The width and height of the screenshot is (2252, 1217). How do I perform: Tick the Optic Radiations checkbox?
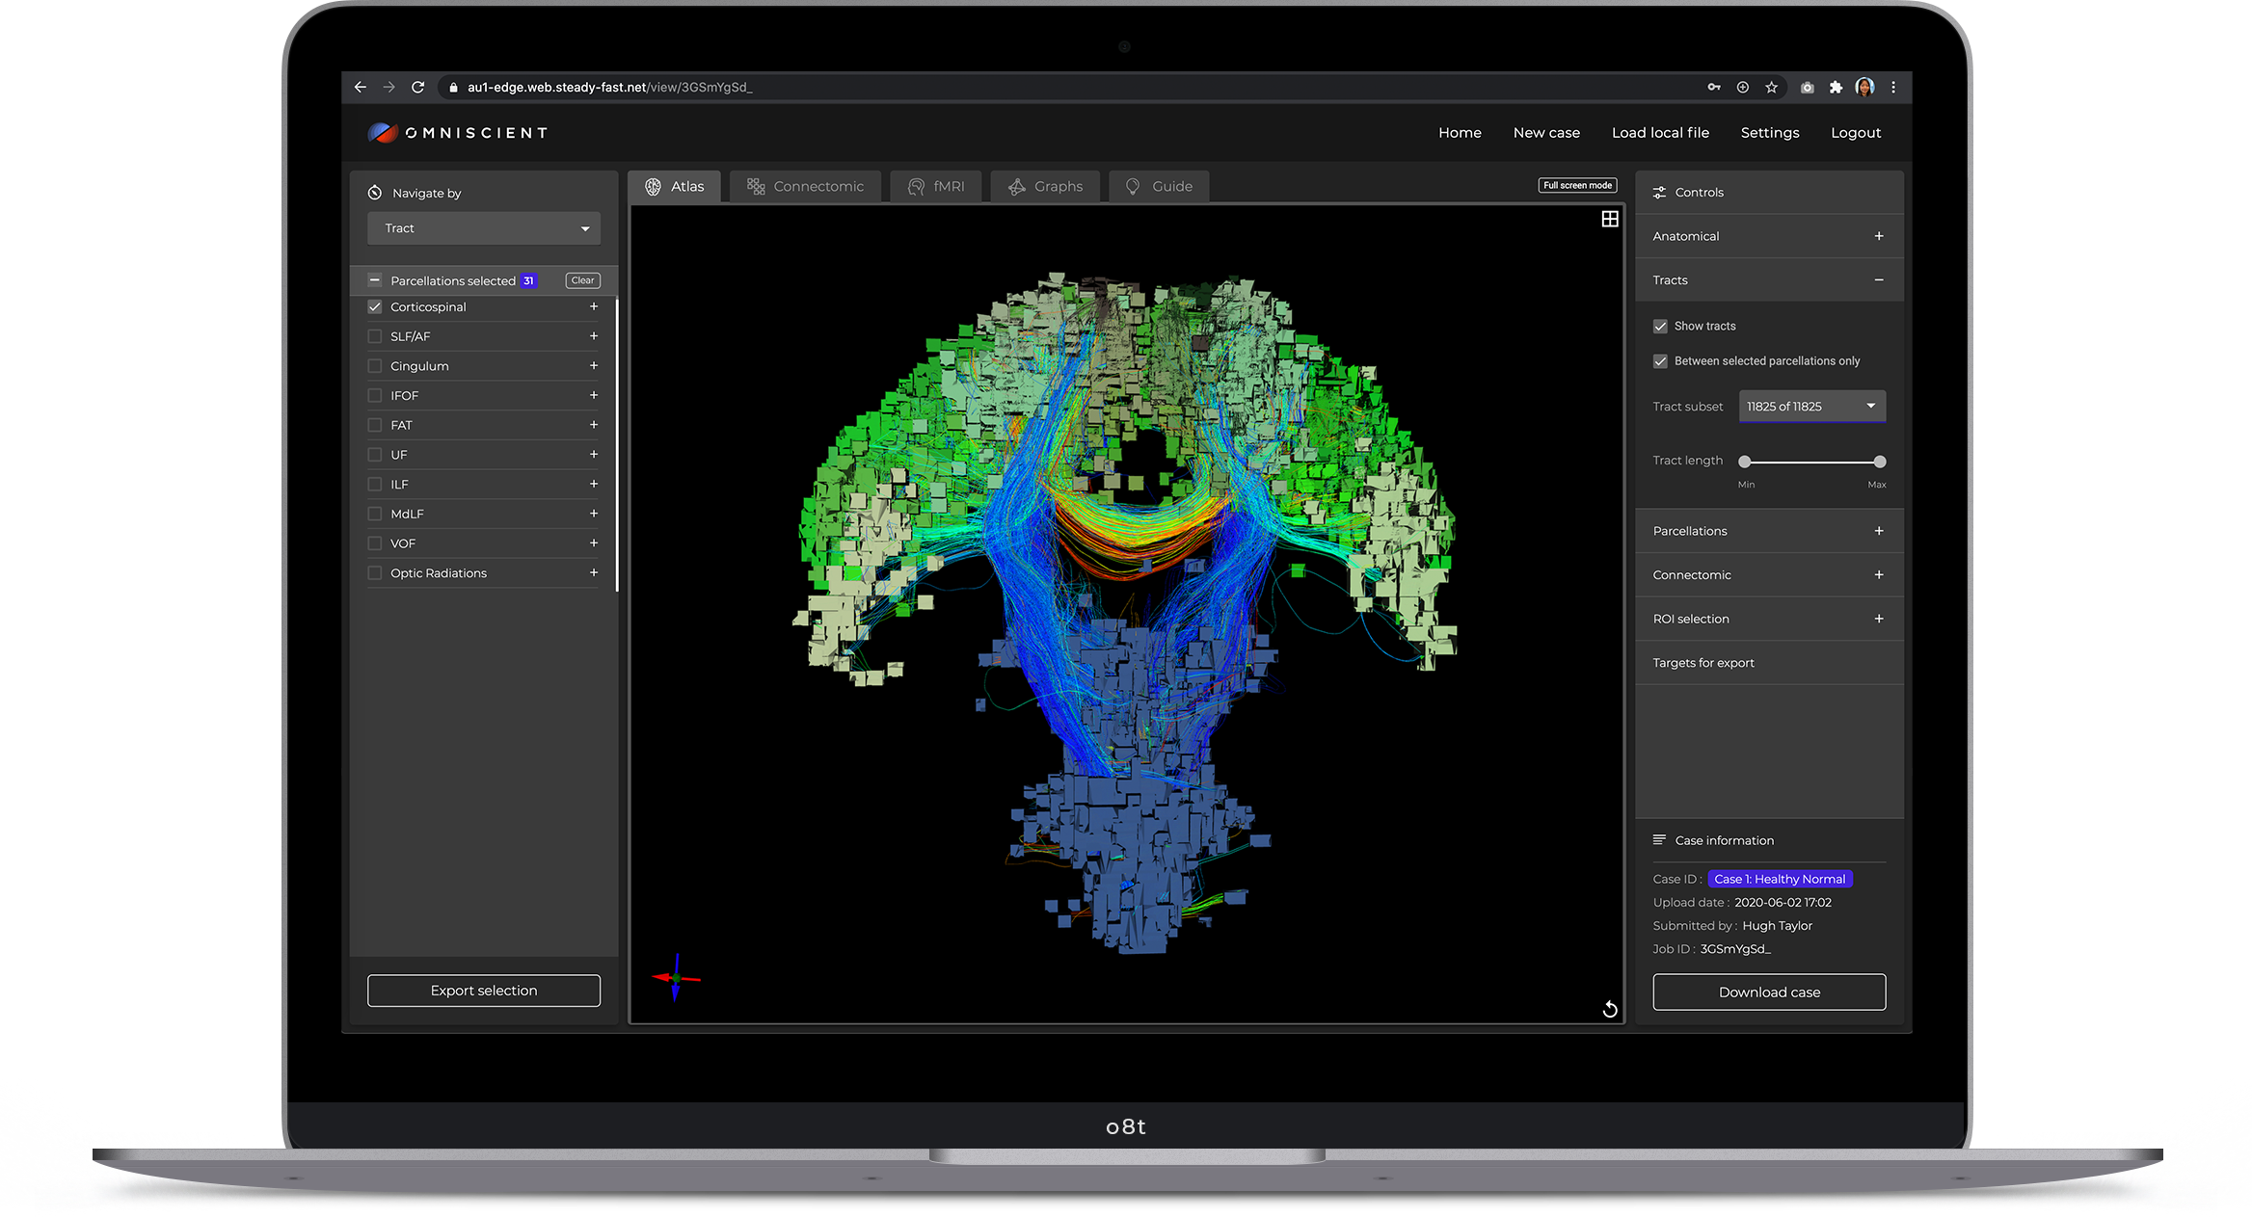375,573
